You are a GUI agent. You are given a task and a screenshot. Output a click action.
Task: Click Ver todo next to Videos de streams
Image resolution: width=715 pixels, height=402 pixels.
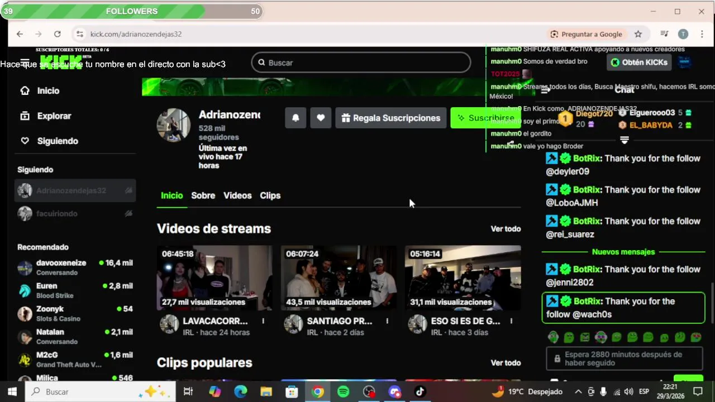click(506, 229)
